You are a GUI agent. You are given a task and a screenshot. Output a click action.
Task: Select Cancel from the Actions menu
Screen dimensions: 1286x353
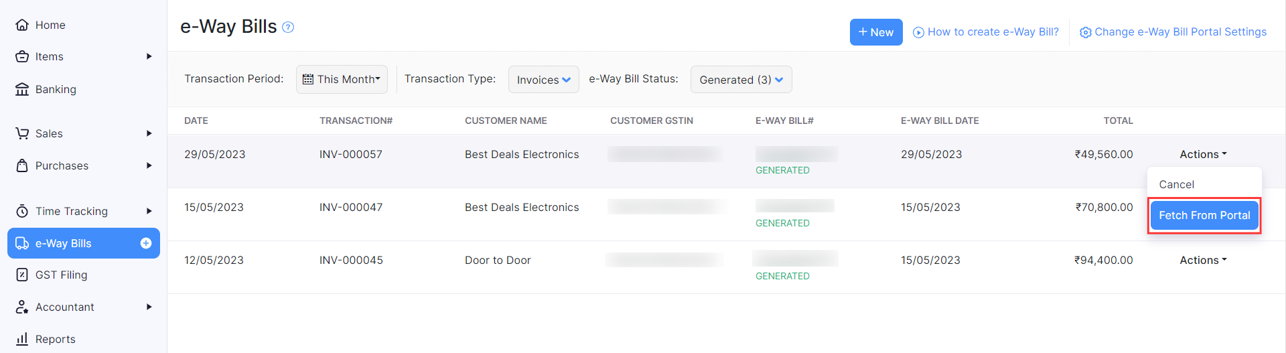1176,184
